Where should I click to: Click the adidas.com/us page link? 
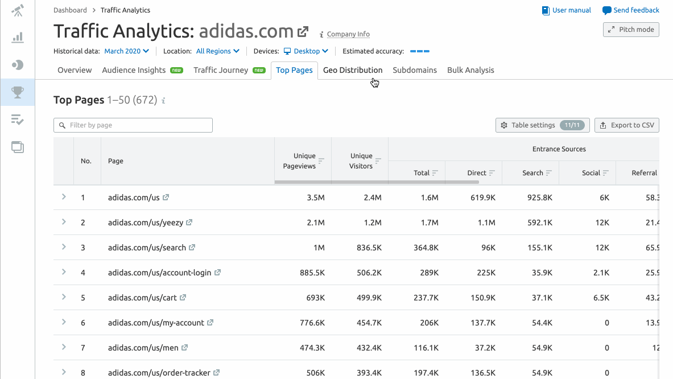(x=134, y=197)
